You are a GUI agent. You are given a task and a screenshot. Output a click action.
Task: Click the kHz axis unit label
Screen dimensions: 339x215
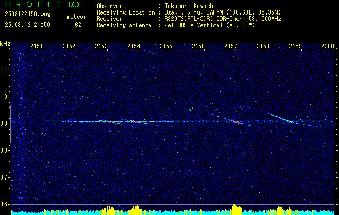[5, 44]
